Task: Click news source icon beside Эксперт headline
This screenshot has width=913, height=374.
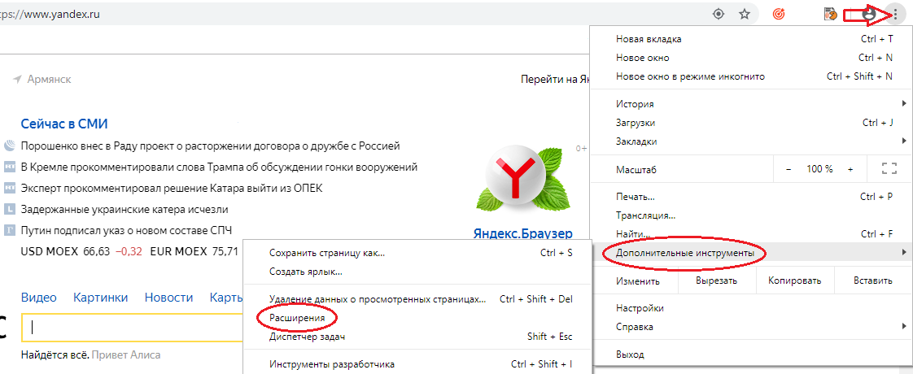Action: click(x=9, y=189)
